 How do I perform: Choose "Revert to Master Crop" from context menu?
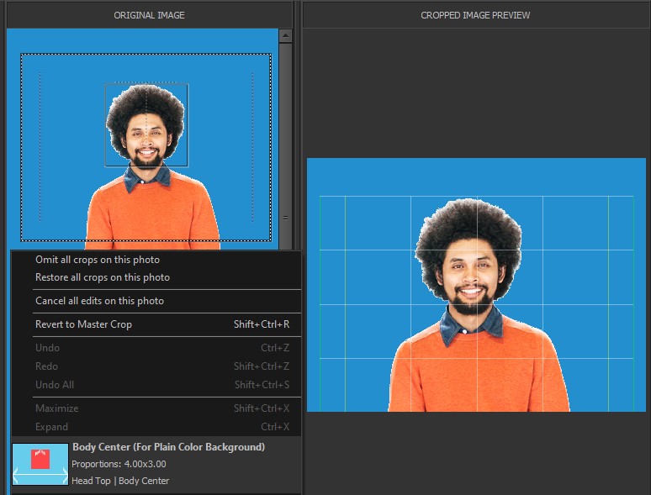pos(83,324)
